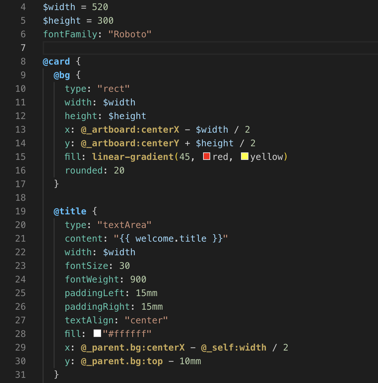Click the closing brace on line 17
The image size is (378, 383).
click(56, 184)
